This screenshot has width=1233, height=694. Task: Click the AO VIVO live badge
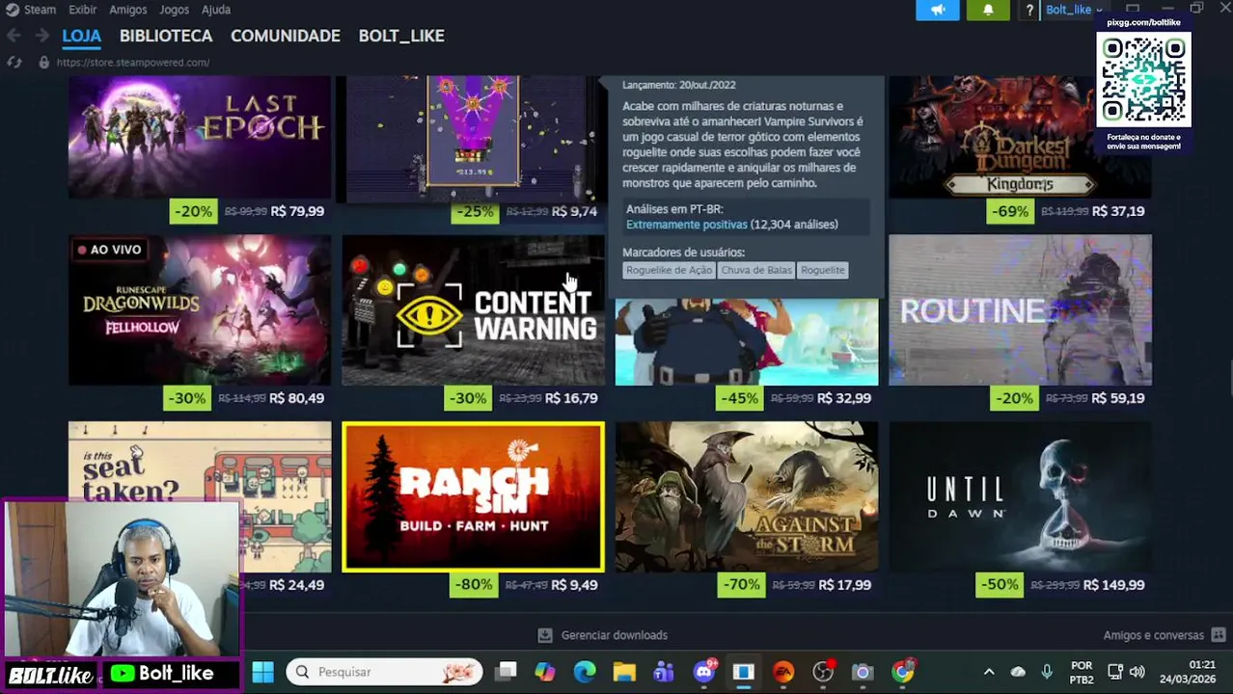click(109, 250)
